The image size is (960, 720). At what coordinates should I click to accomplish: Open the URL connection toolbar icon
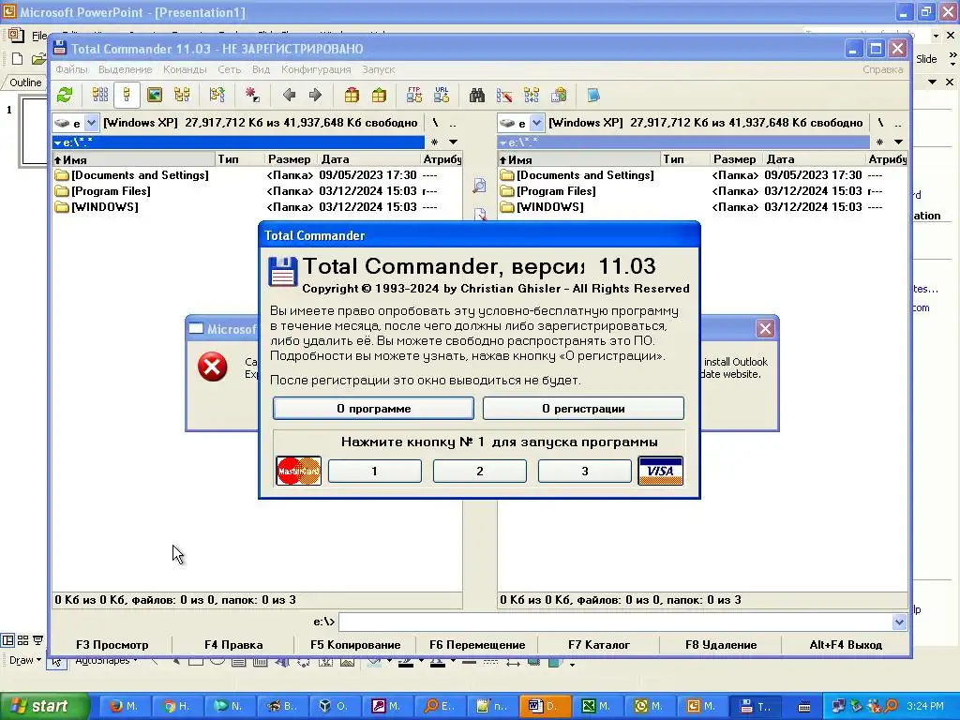click(x=442, y=95)
